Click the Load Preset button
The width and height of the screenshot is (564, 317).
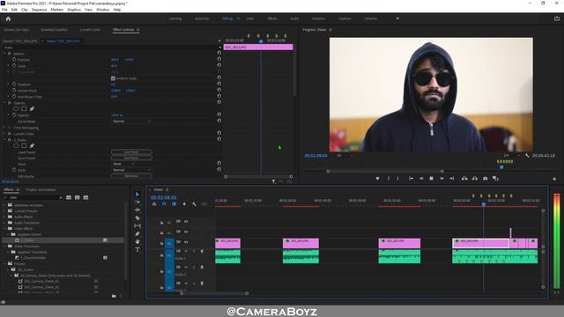point(131,151)
